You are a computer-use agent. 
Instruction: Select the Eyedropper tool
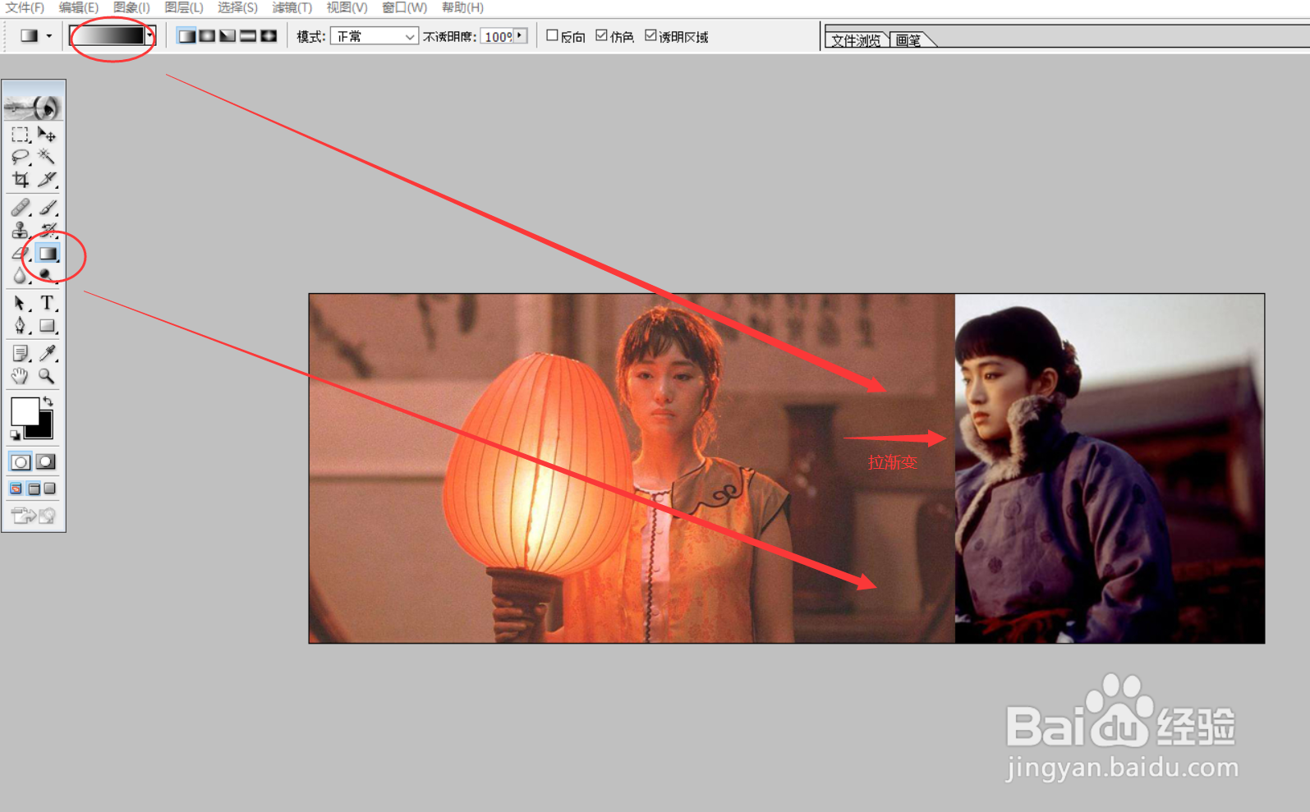[x=47, y=353]
